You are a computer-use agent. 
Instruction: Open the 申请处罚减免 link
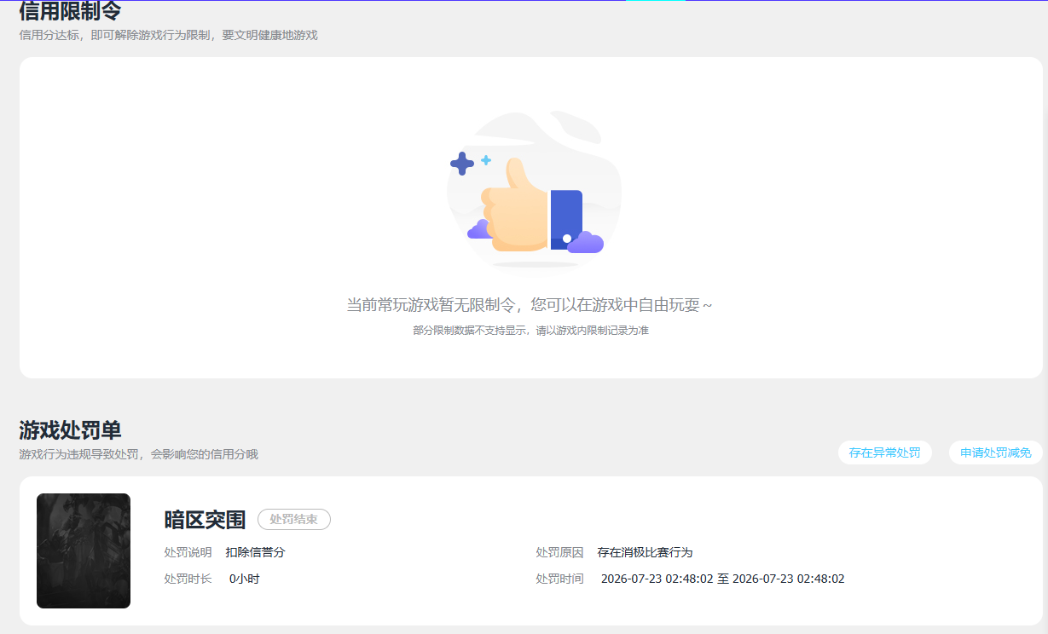(x=995, y=452)
